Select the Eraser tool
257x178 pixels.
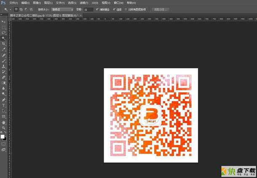tap(4, 77)
